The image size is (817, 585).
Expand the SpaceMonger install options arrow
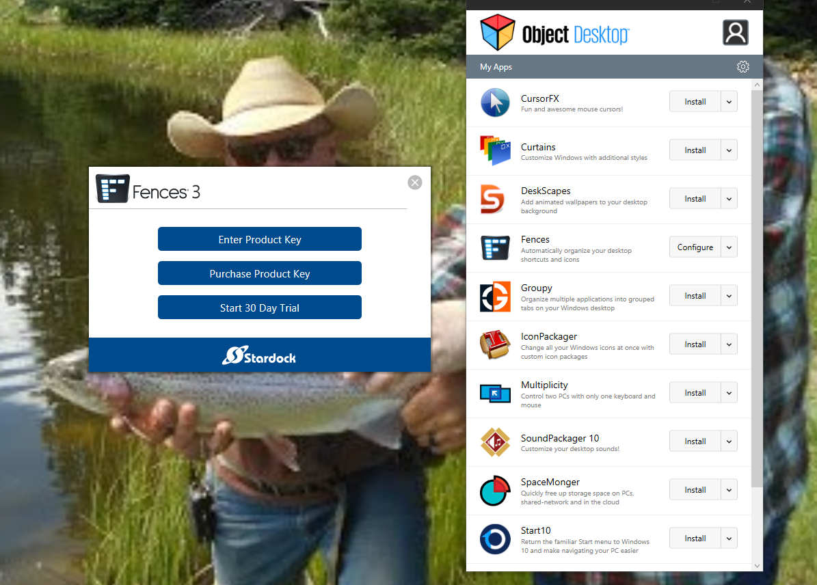[729, 489]
